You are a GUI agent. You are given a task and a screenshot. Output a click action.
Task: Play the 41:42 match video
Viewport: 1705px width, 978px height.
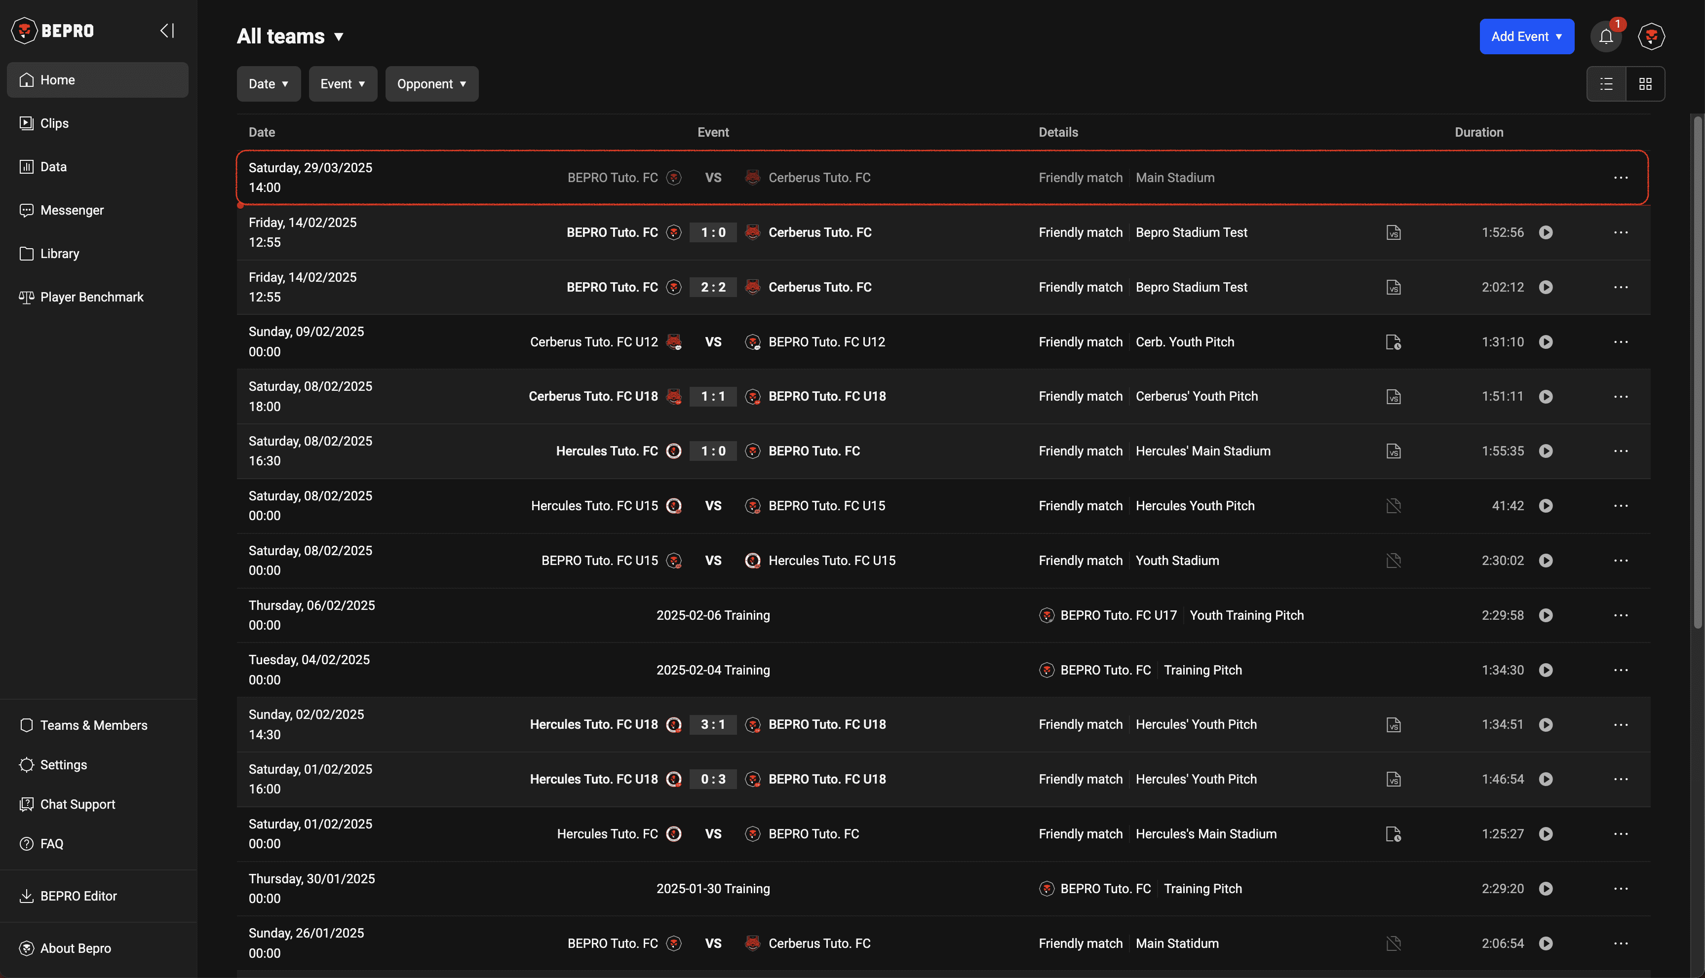[x=1546, y=506]
